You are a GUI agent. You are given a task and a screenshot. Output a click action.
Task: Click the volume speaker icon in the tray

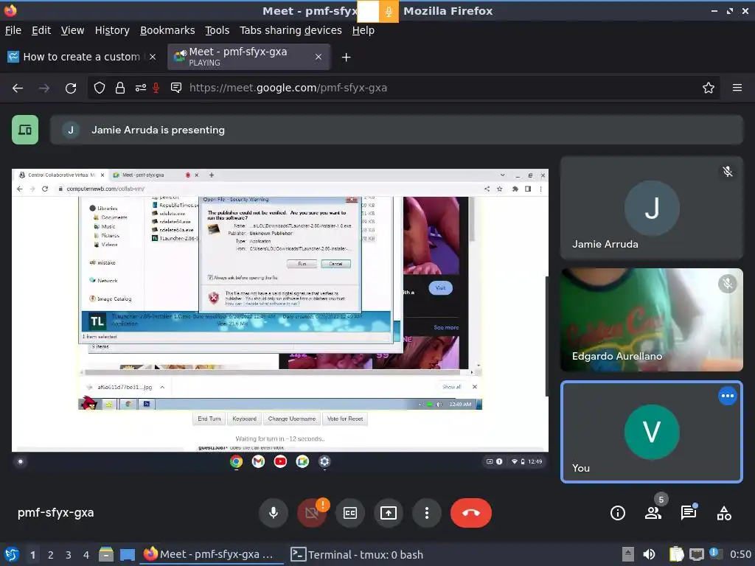[649, 554]
